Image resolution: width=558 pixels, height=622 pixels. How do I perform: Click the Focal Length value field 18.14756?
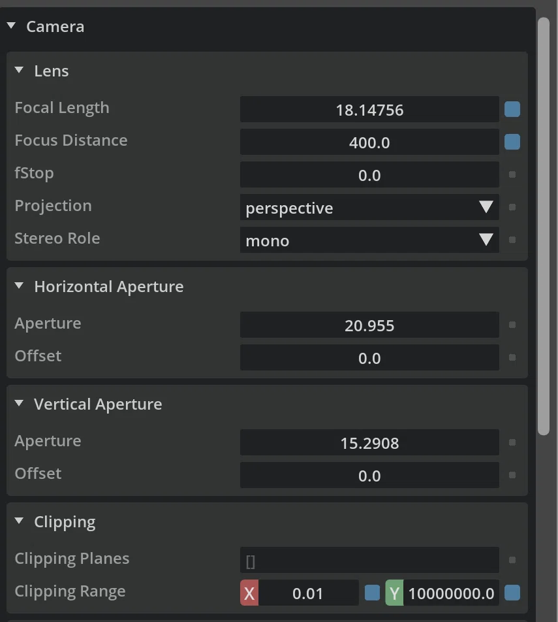point(369,110)
